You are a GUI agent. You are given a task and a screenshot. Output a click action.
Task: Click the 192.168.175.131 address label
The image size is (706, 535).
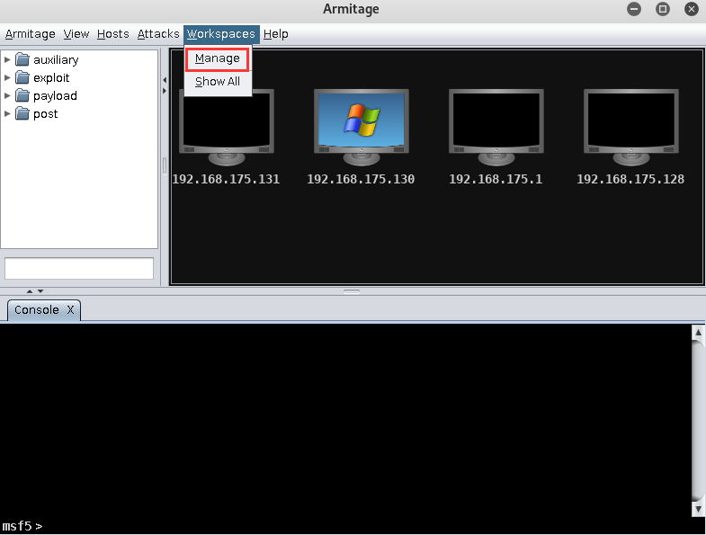226,179
